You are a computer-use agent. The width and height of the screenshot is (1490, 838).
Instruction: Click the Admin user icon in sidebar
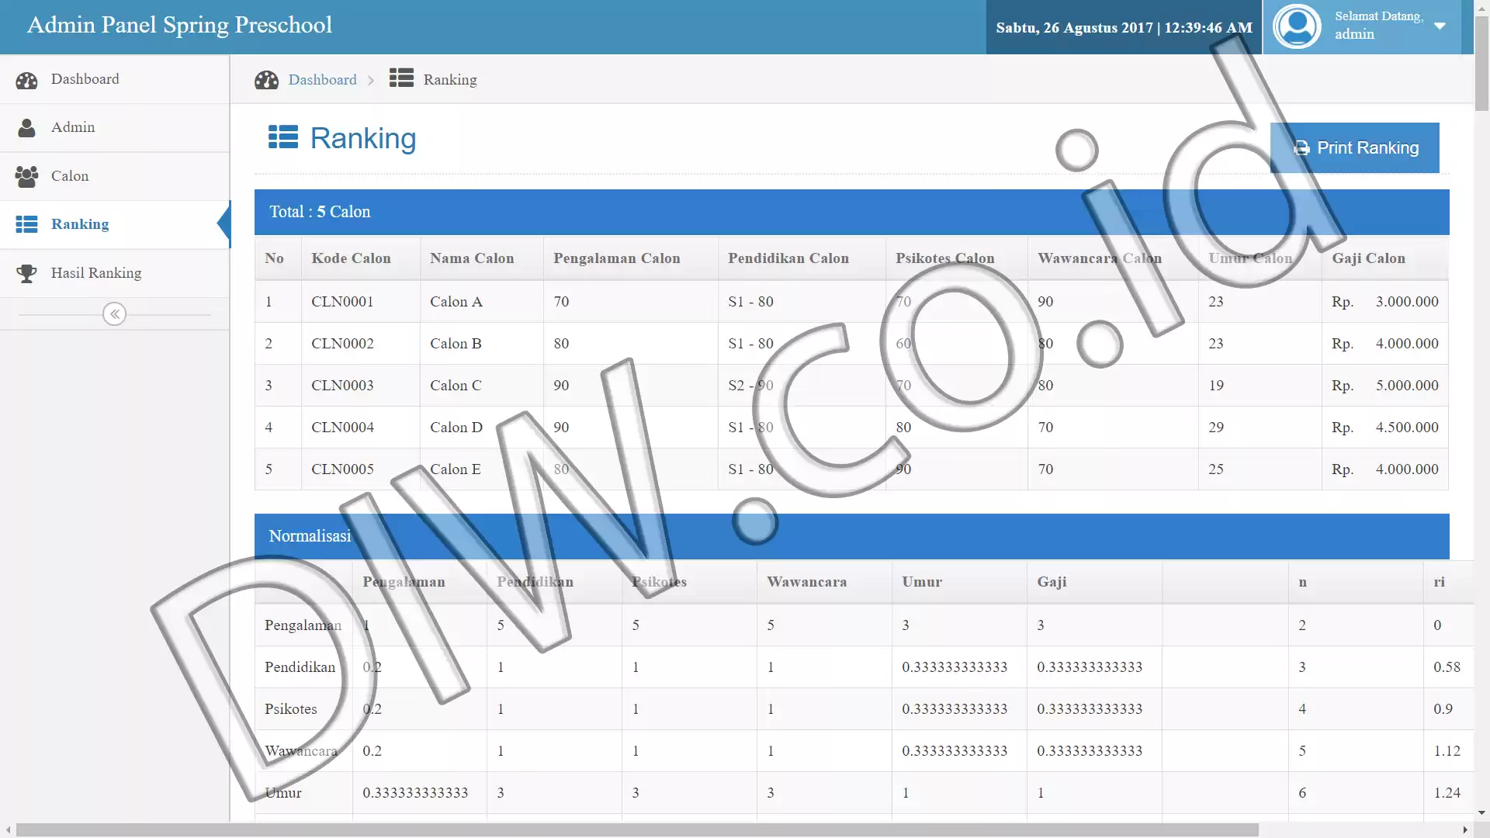(x=26, y=128)
